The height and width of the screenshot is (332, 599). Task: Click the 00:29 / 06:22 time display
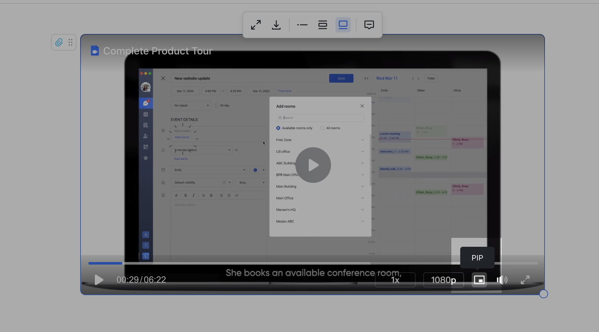(141, 280)
